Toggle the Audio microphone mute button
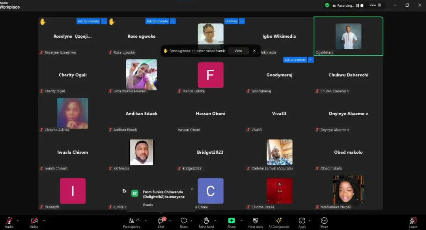Image resolution: width=426 pixels, height=230 pixels. (x=9, y=221)
